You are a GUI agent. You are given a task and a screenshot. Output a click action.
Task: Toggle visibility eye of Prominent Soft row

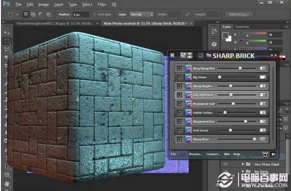179,104
